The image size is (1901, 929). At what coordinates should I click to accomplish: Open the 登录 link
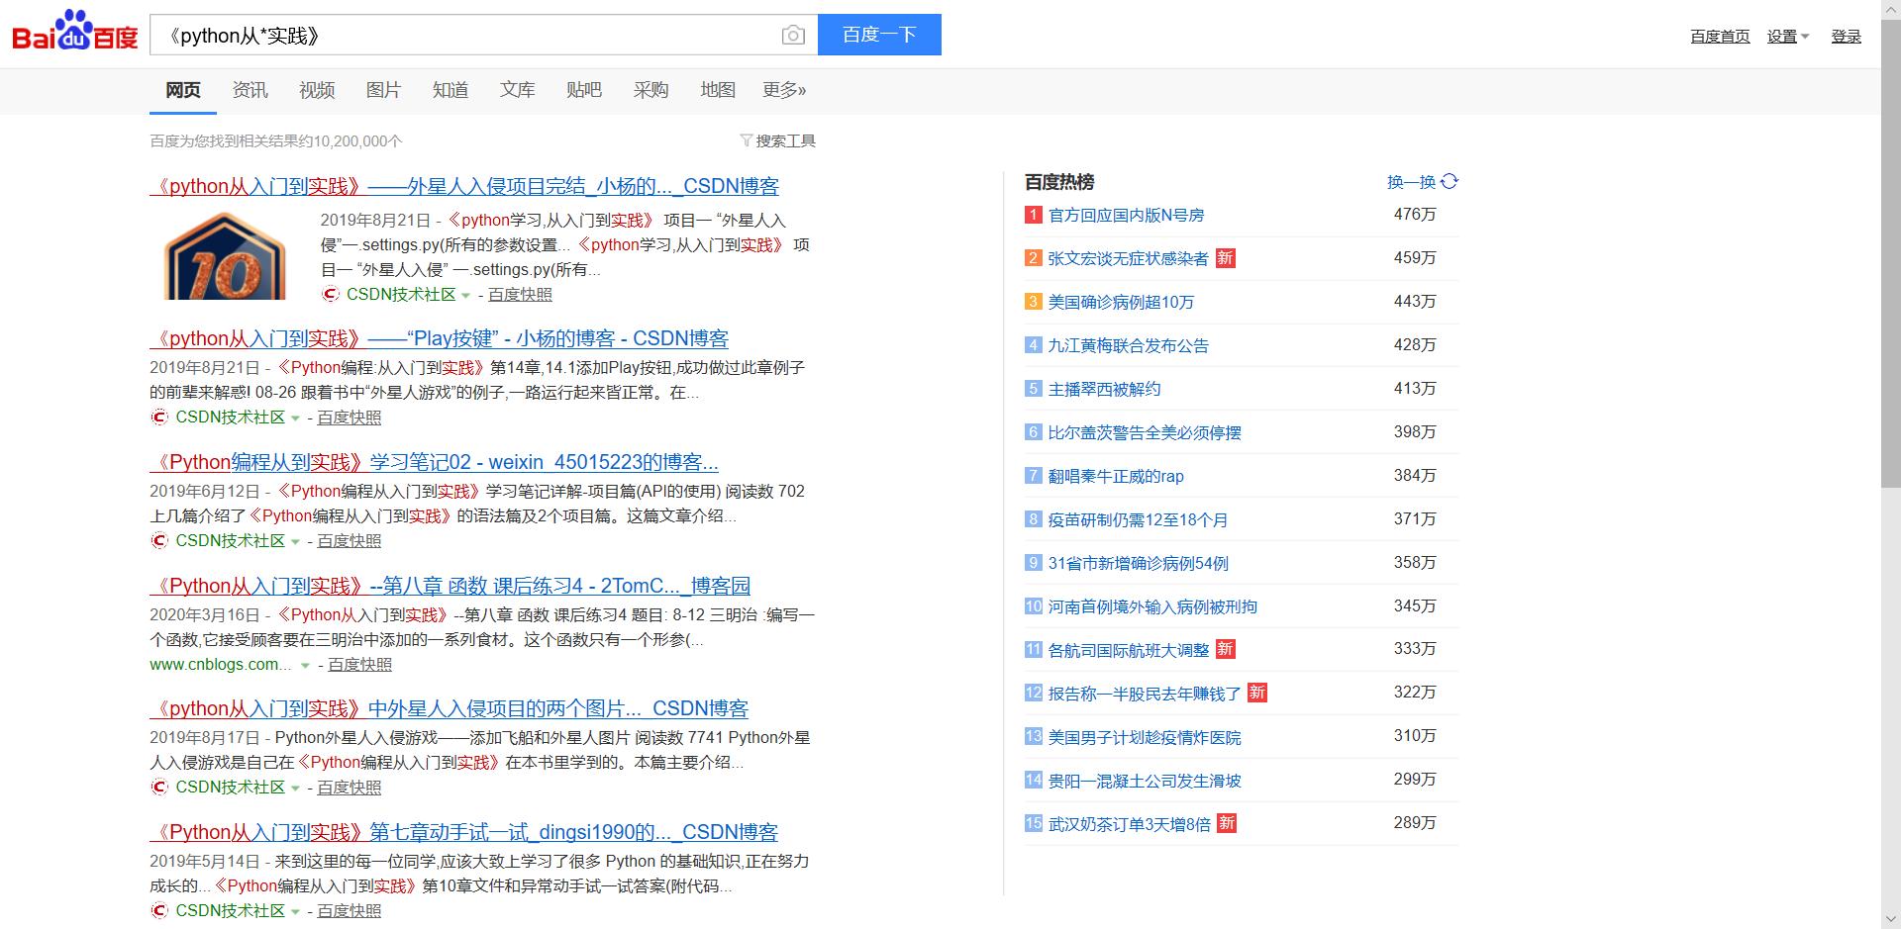[x=1846, y=36]
